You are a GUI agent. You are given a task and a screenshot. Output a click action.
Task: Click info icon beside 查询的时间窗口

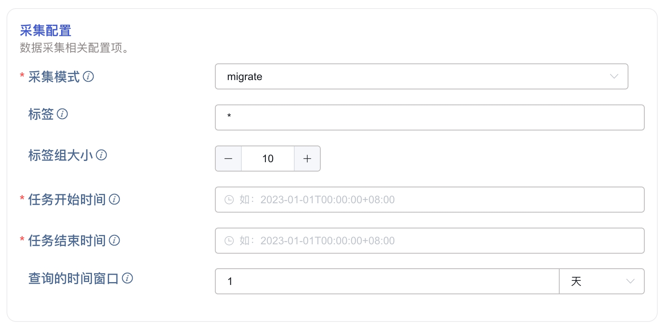[x=127, y=278]
